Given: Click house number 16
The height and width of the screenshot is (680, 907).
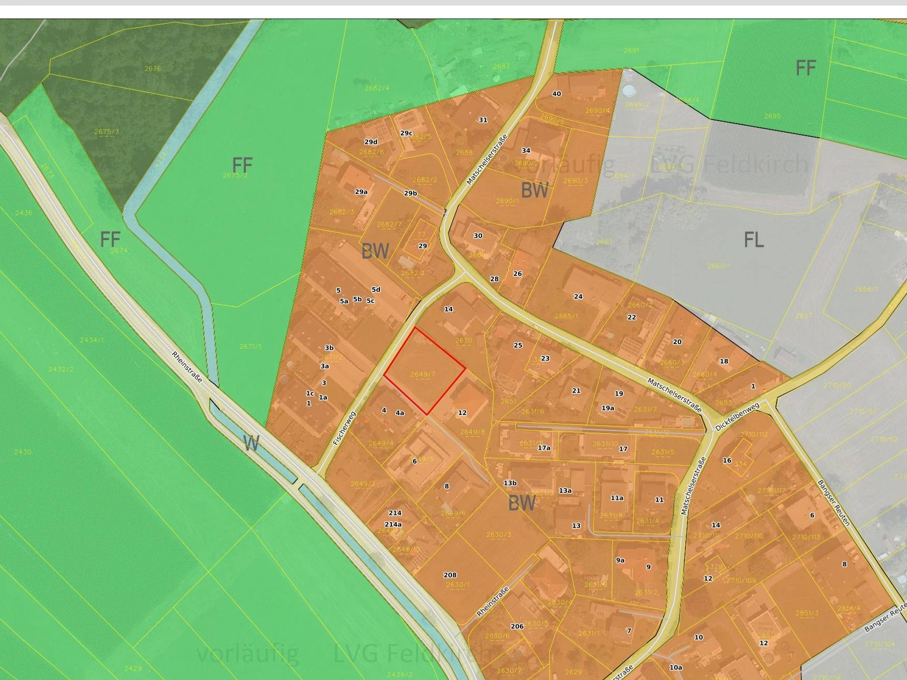Looking at the screenshot, I should pyautogui.click(x=727, y=461).
